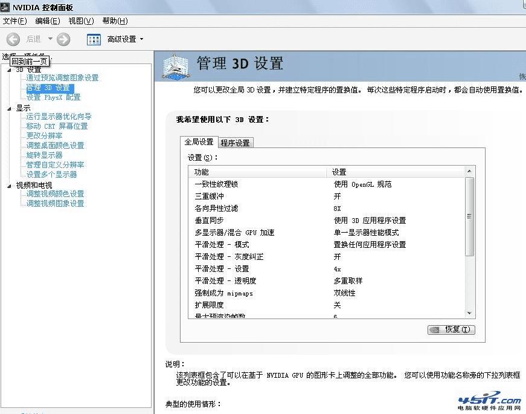This screenshot has height=414, width=526.
Task: Open the 编辑(E) menu
Action: point(48,21)
